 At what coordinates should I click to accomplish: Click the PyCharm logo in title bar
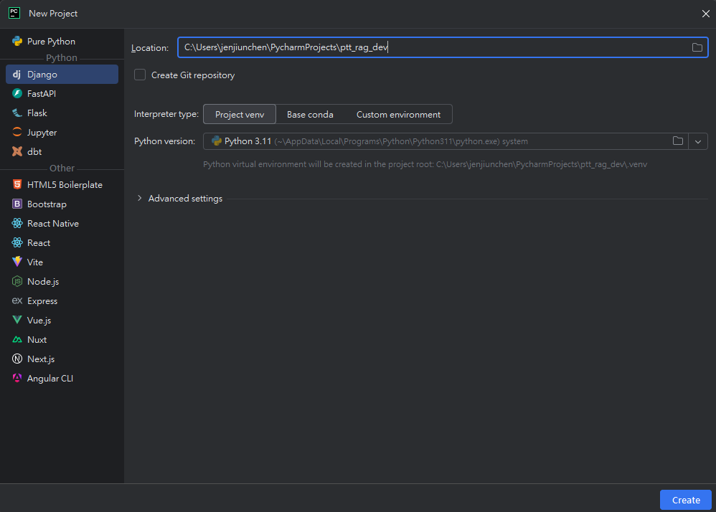(x=14, y=13)
